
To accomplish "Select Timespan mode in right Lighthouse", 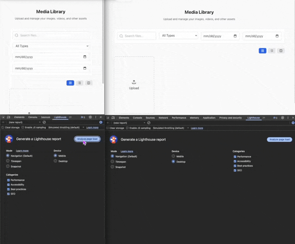I will pos(112,162).
